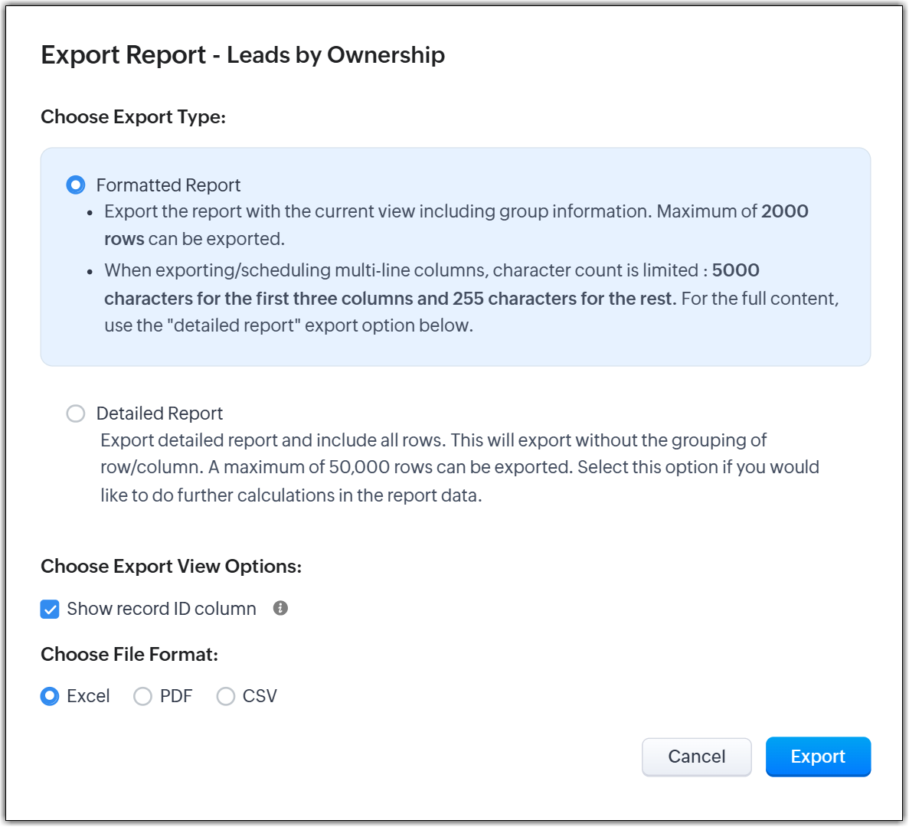Click the info icon beside Show record ID column
The height and width of the screenshot is (827, 909).
coord(280,608)
